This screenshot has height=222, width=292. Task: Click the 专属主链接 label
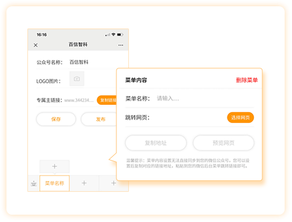point(50,100)
